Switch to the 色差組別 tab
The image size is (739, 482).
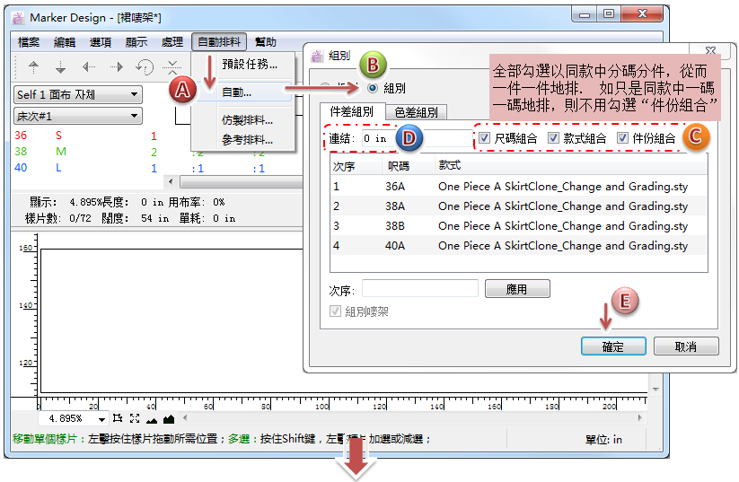pos(416,112)
